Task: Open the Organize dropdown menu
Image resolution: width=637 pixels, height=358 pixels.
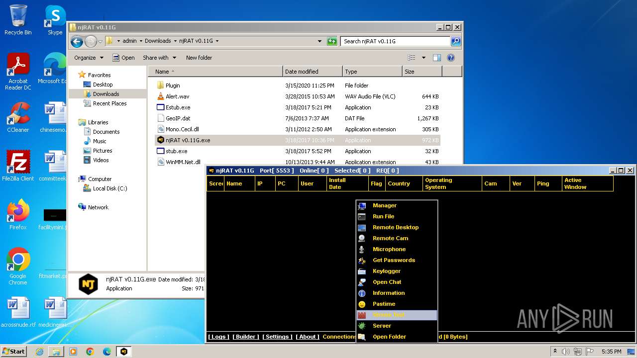Action: point(89,58)
